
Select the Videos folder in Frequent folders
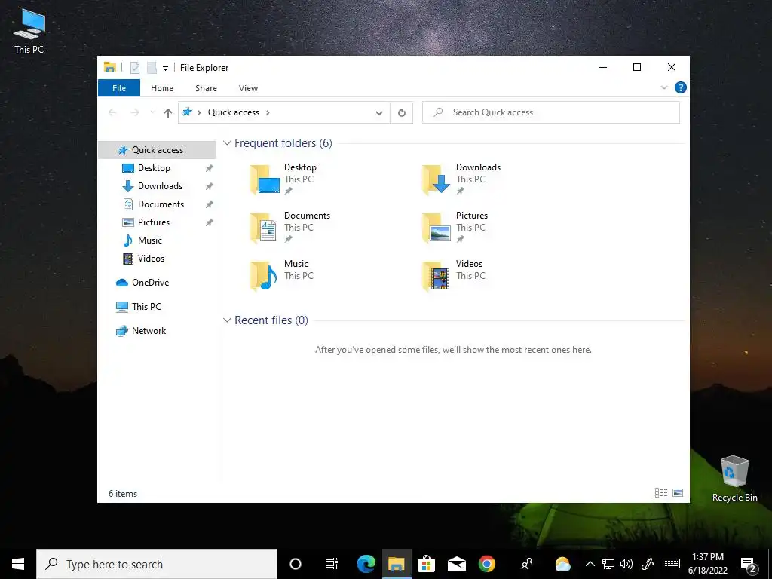(453, 276)
